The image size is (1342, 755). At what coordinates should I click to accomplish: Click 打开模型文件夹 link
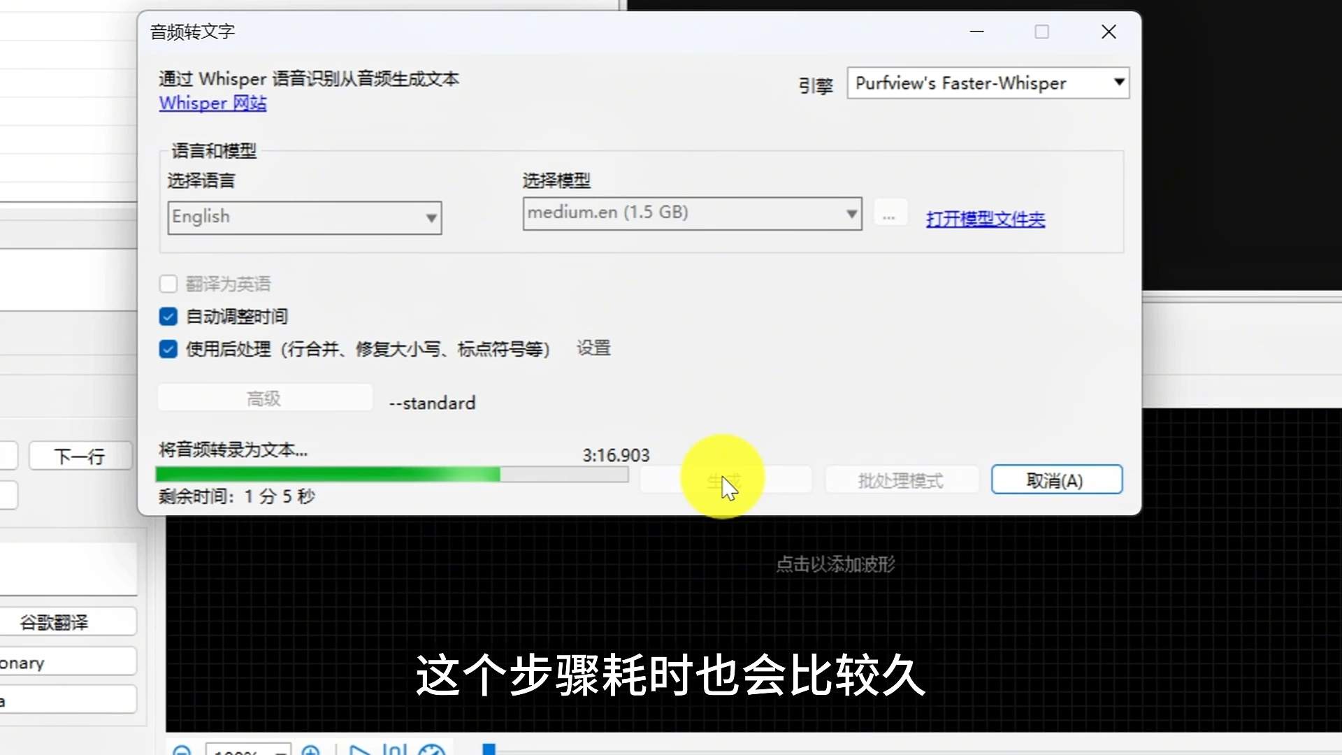click(985, 220)
